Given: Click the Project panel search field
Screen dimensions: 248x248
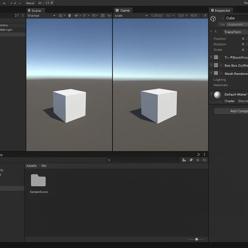Looking at the screenshot, I should [143, 160].
